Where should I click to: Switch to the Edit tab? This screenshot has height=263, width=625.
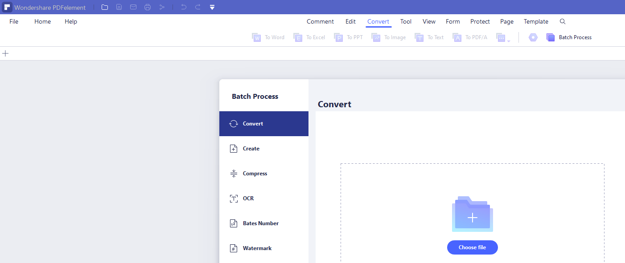point(350,21)
